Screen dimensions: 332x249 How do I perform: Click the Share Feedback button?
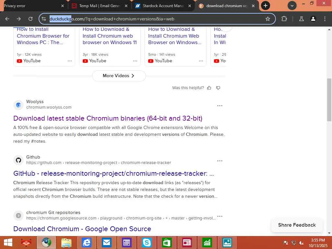(x=297, y=225)
